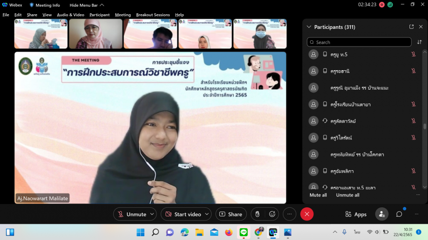This screenshot has width=428, height=240.
Task: Pop out the Participants panel
Action: pyautogui.click(x=411, y=27)
